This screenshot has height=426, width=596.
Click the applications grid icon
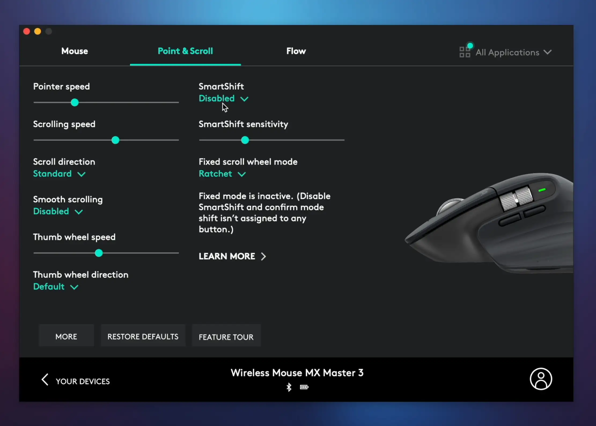[465, 52]
